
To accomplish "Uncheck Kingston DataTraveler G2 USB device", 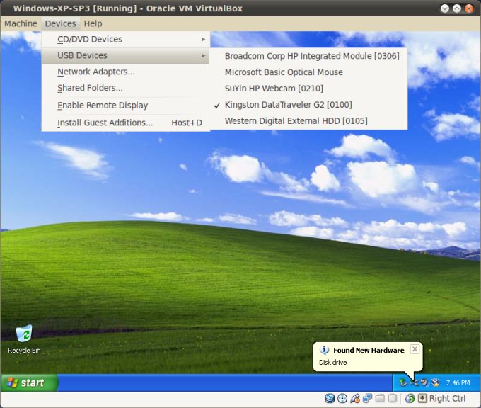I will pos(309,105).
